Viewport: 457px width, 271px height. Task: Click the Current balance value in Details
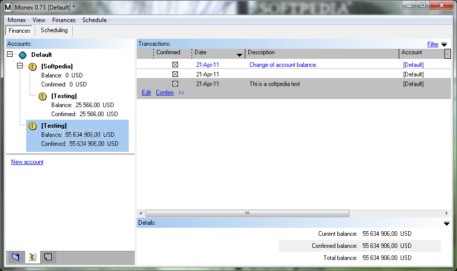pyautogui.click(x=387, y=234)
